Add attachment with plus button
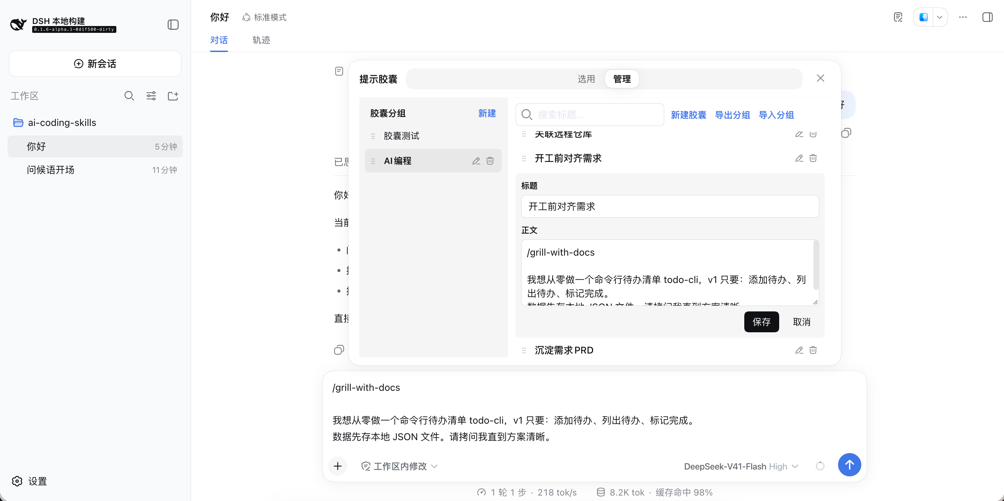This screenshot has height=501, width=1004. pyautogui.click(x=337, y=466)
